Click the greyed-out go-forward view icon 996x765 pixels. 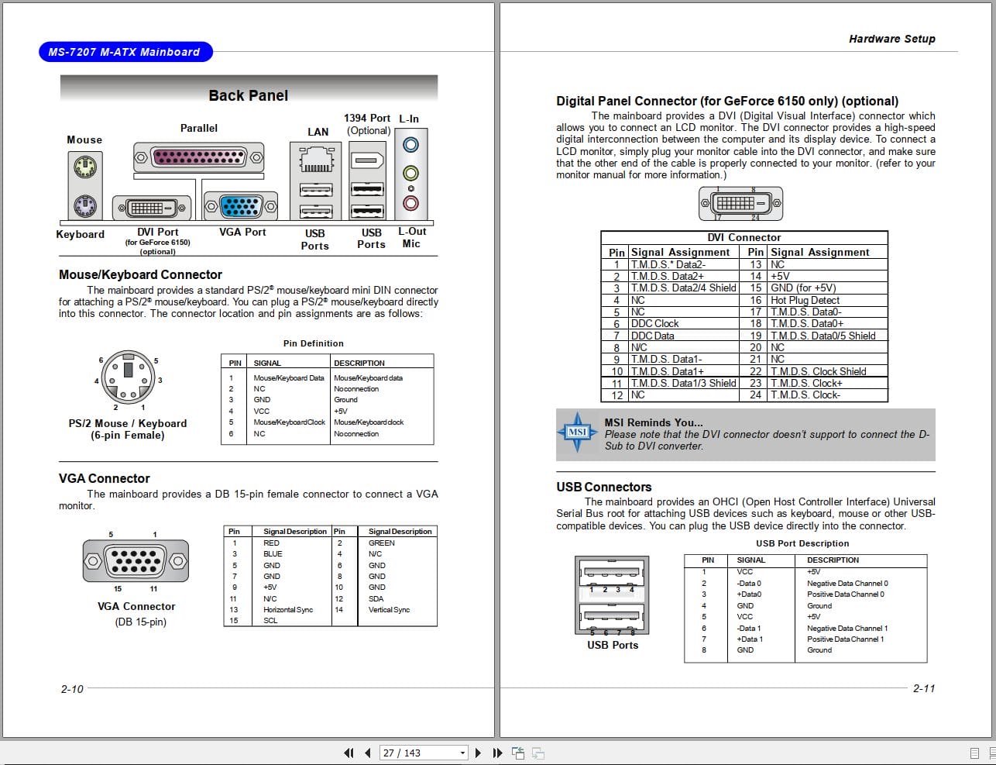point(538,753)
